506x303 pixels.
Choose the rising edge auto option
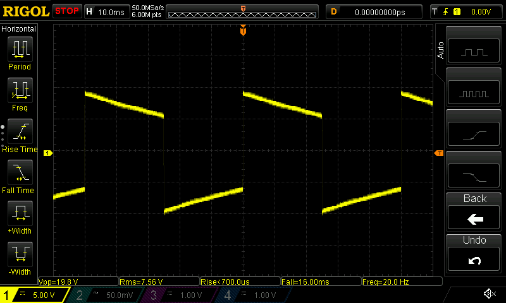[x=474, y=134]
